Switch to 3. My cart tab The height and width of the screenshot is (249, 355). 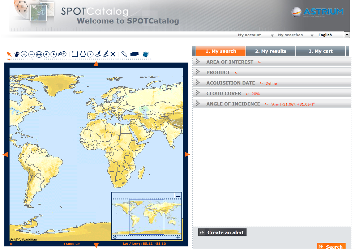pyautogui.click(x=320, y=51)
